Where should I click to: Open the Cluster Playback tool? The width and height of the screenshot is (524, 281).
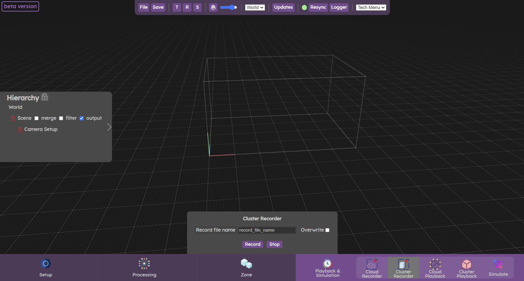click(466, 268)
